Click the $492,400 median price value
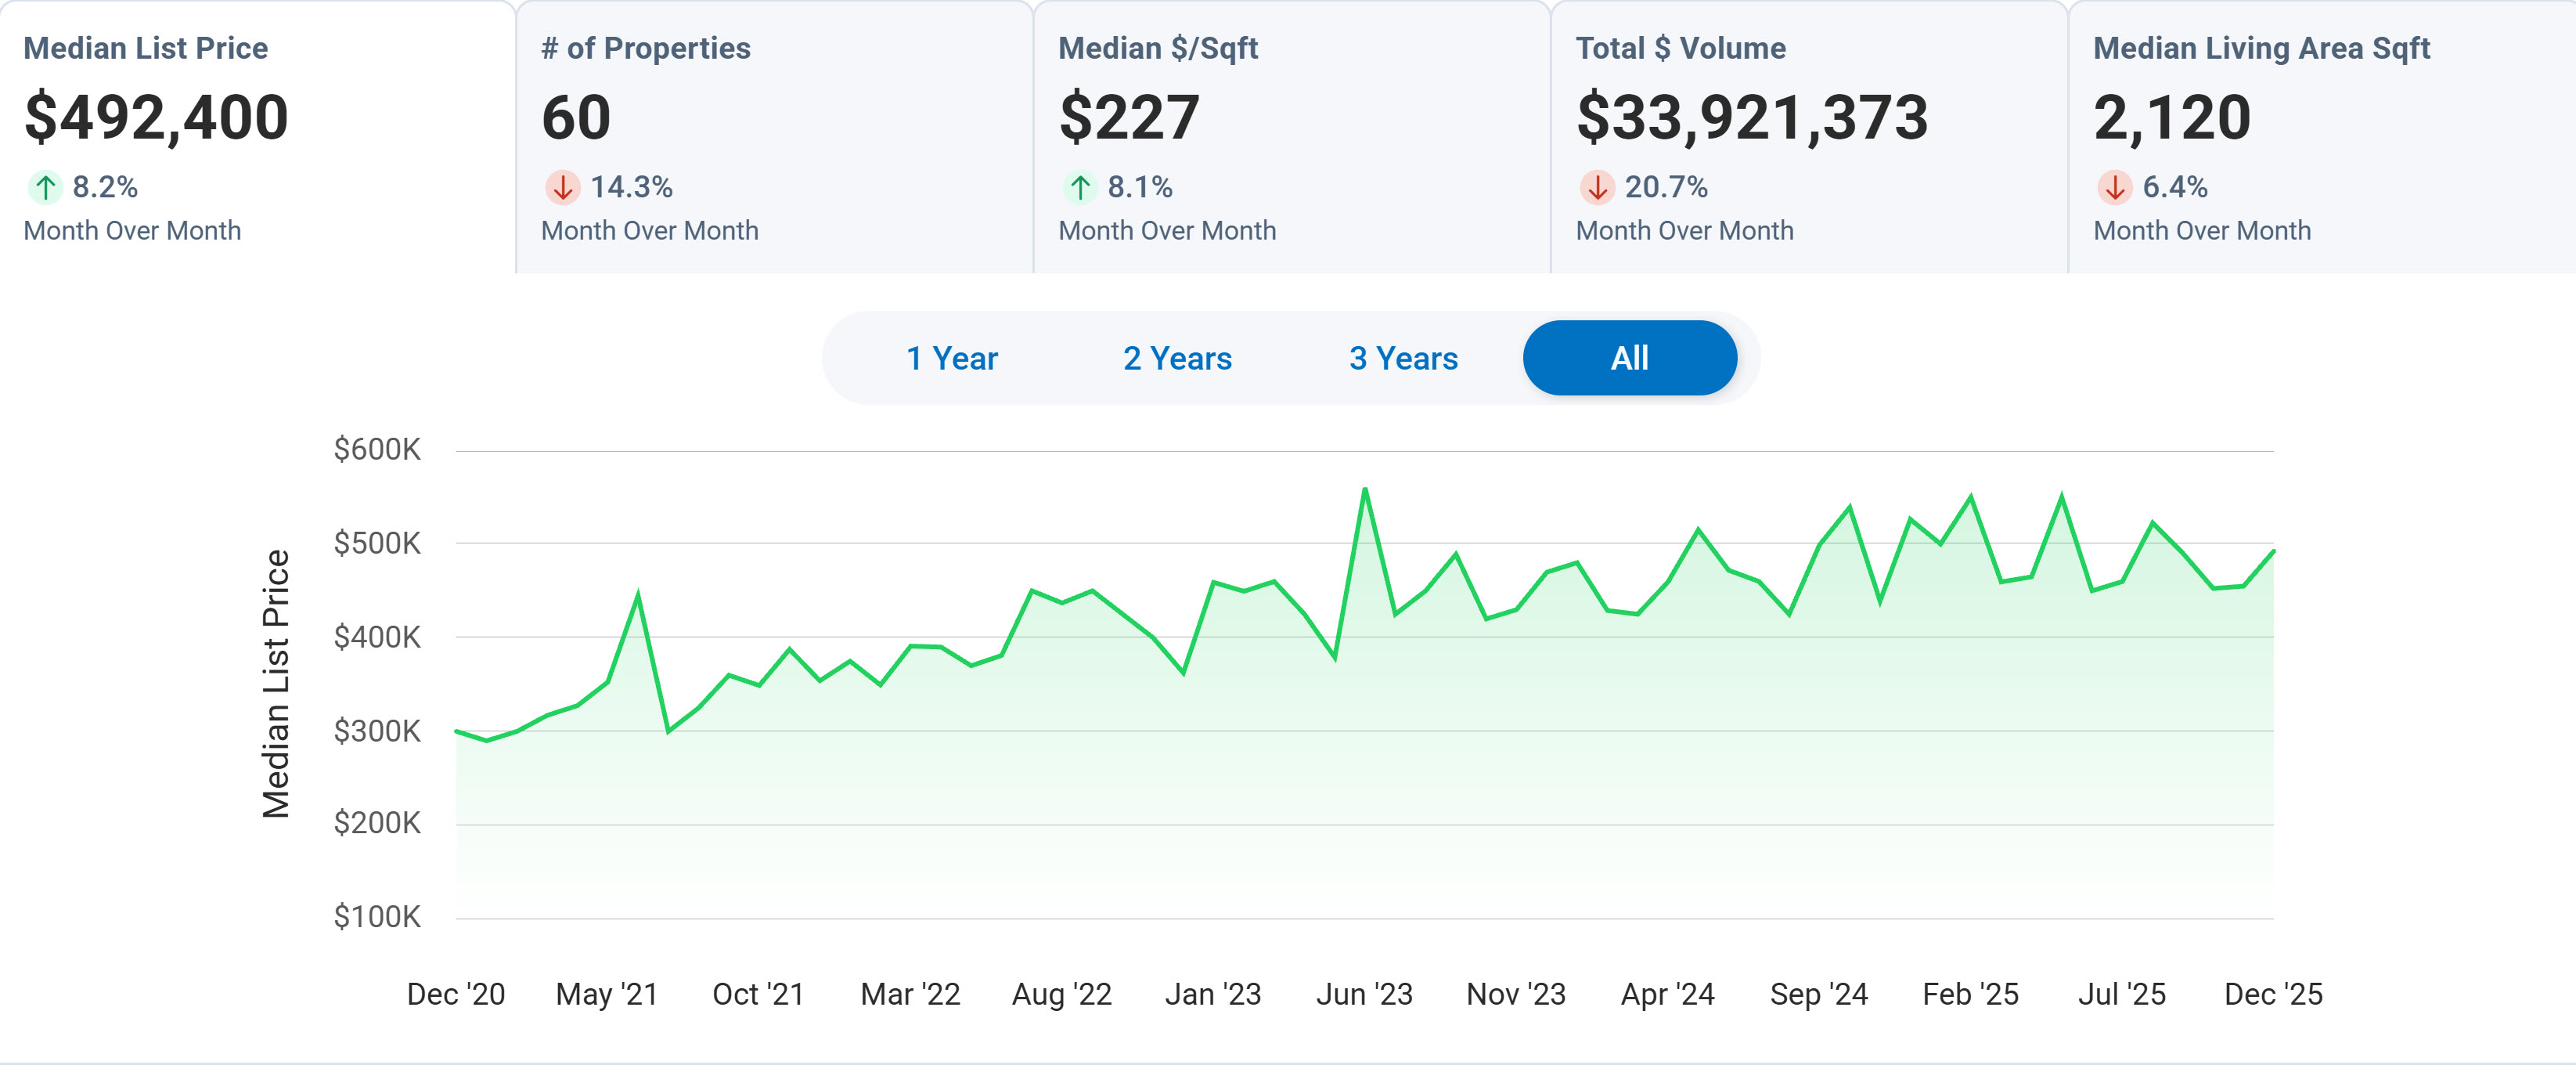 click(x=156, y=117)
